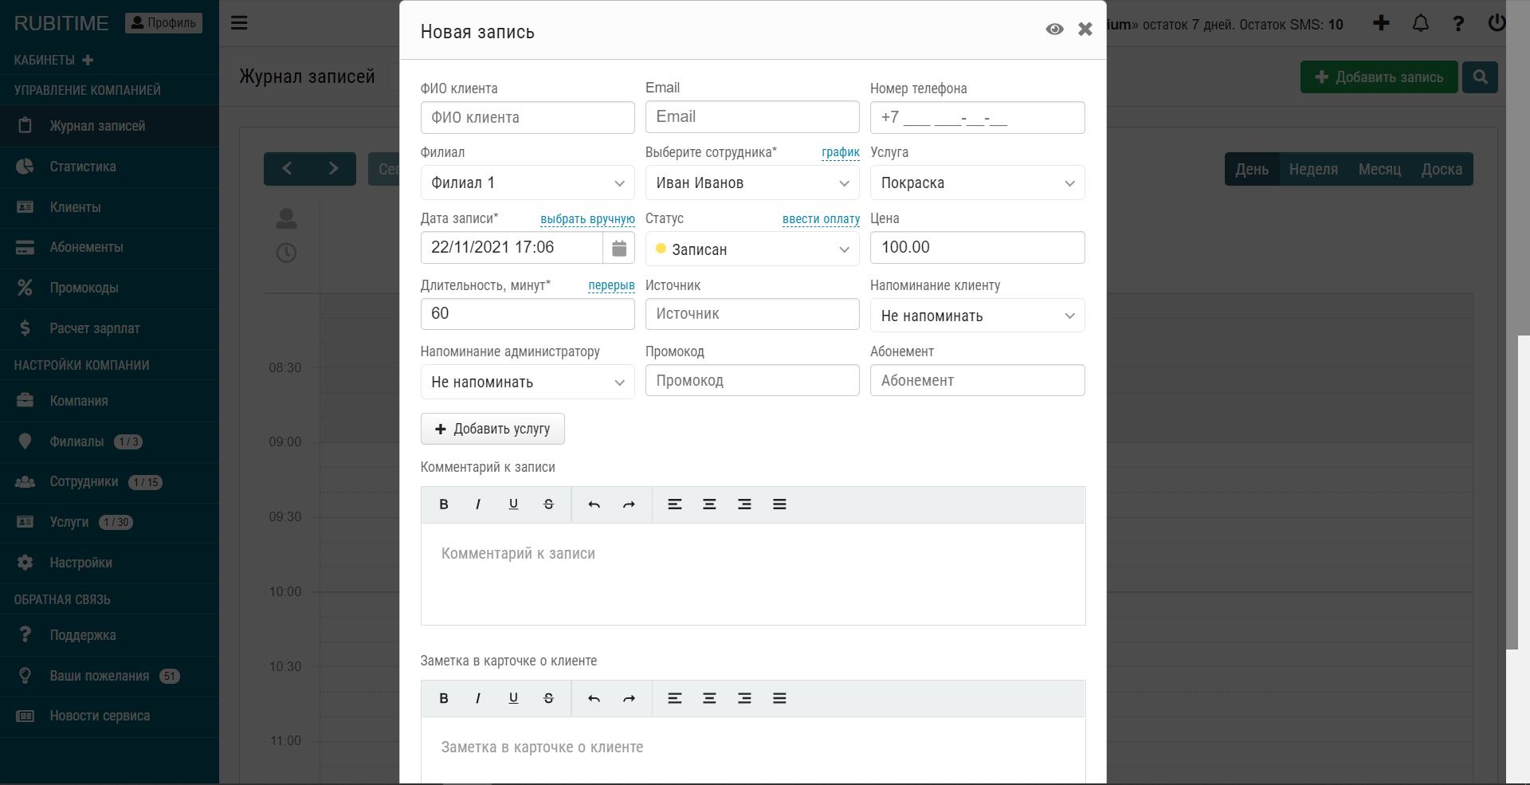
Task: Click the Промокод input field
Action: point(752,380)
